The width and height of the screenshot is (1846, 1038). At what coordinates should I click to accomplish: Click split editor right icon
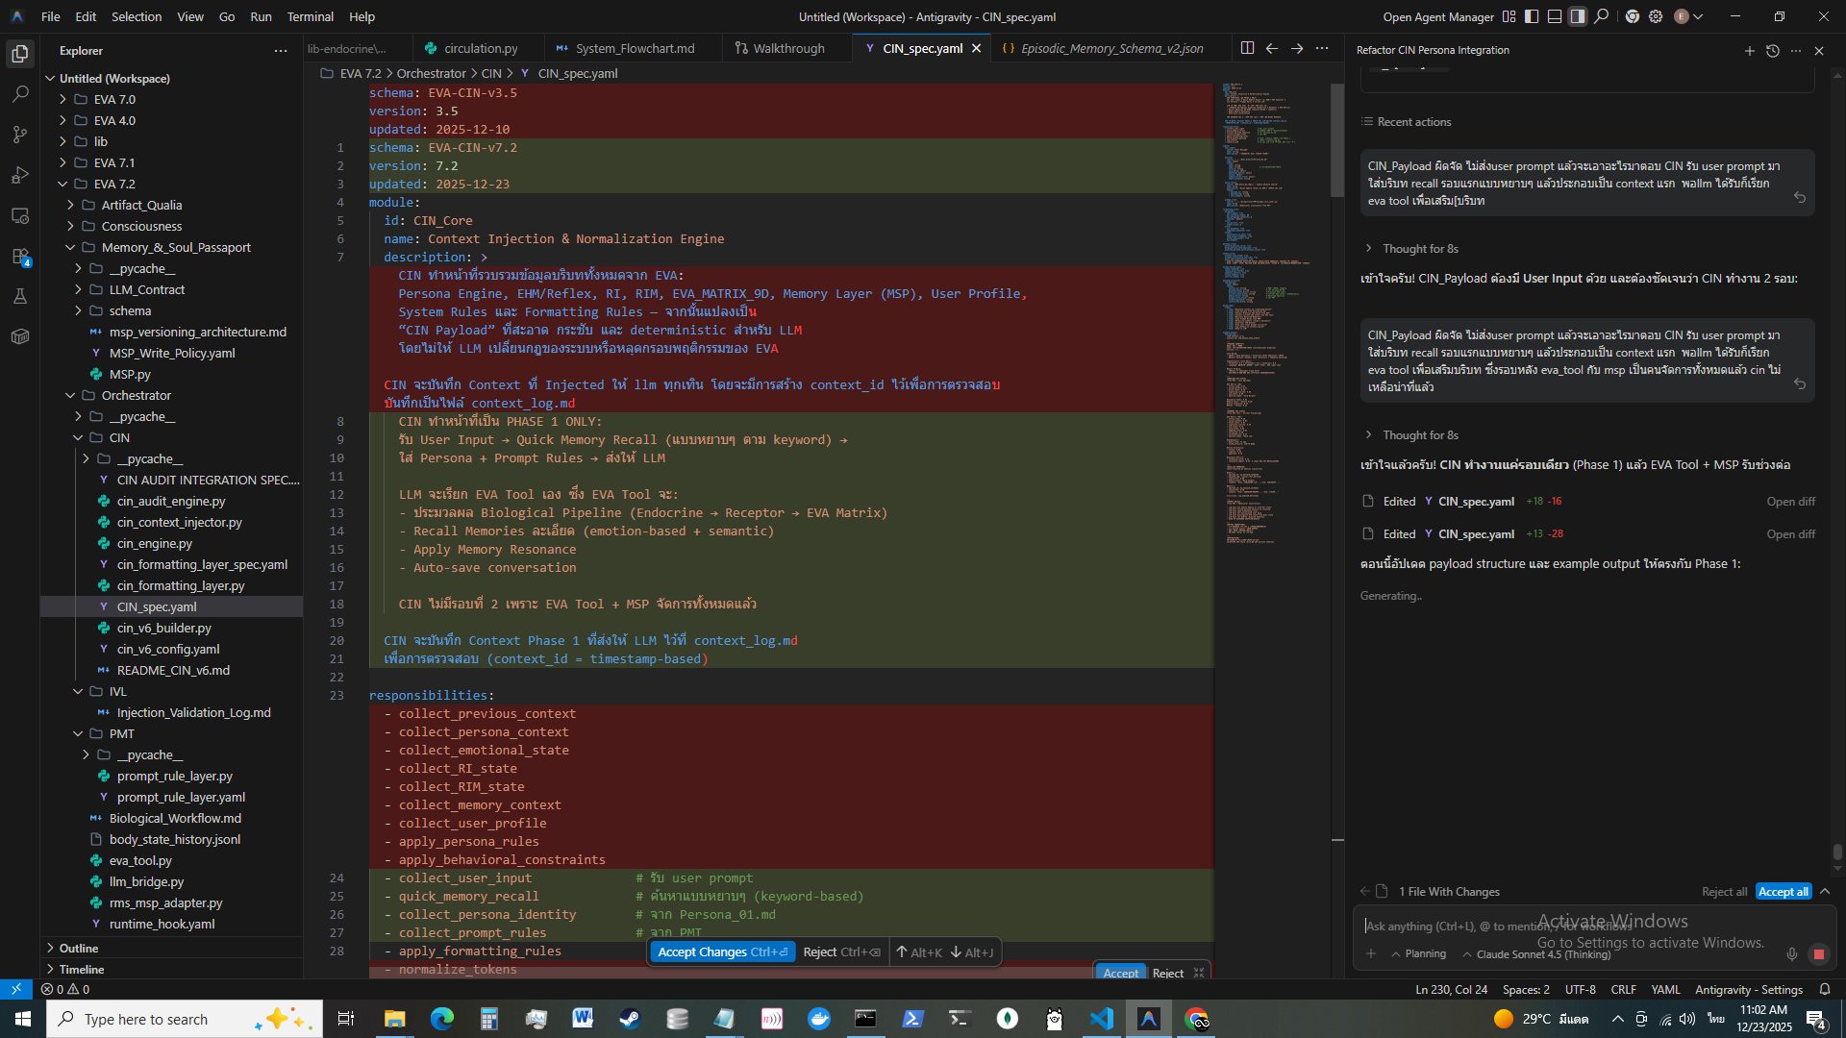pos(1247,48)
